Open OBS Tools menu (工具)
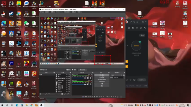 click(74, 12)
